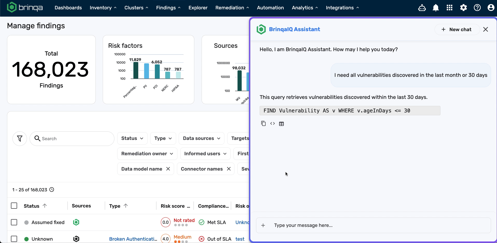Click the clock icon beside result count

(52, 190)
